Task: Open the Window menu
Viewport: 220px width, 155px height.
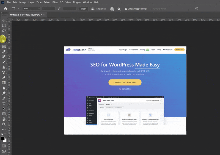Action: click(87, 2)
